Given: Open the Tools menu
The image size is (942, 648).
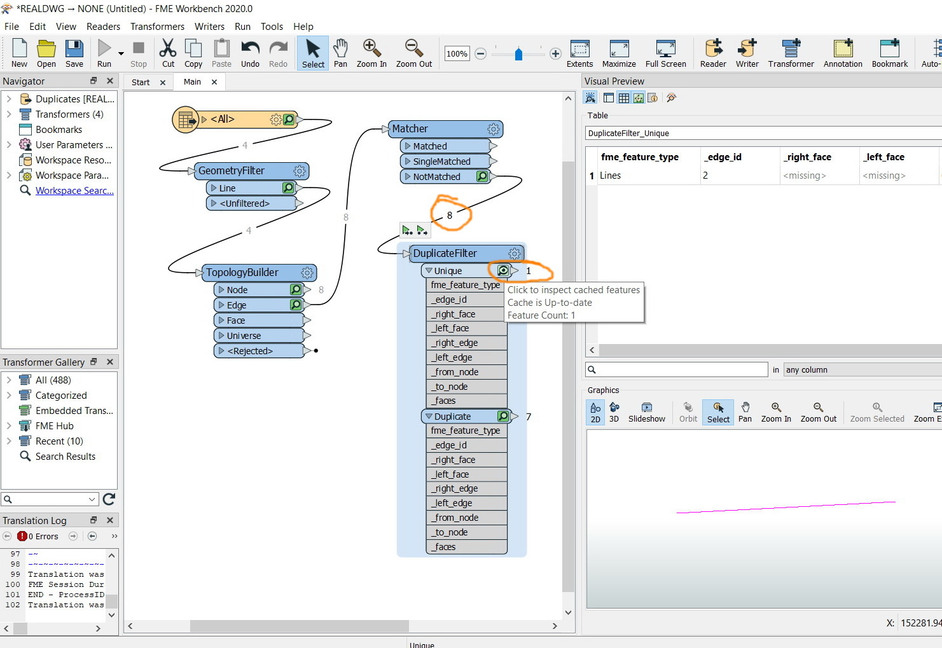Looking at the screenshot, I should (x=272, y=27).
